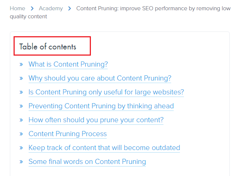Click the » bullet beside 'Why should you care'
Image resolution: width=247 pixels, height=176 pixels.
point(21,79)
